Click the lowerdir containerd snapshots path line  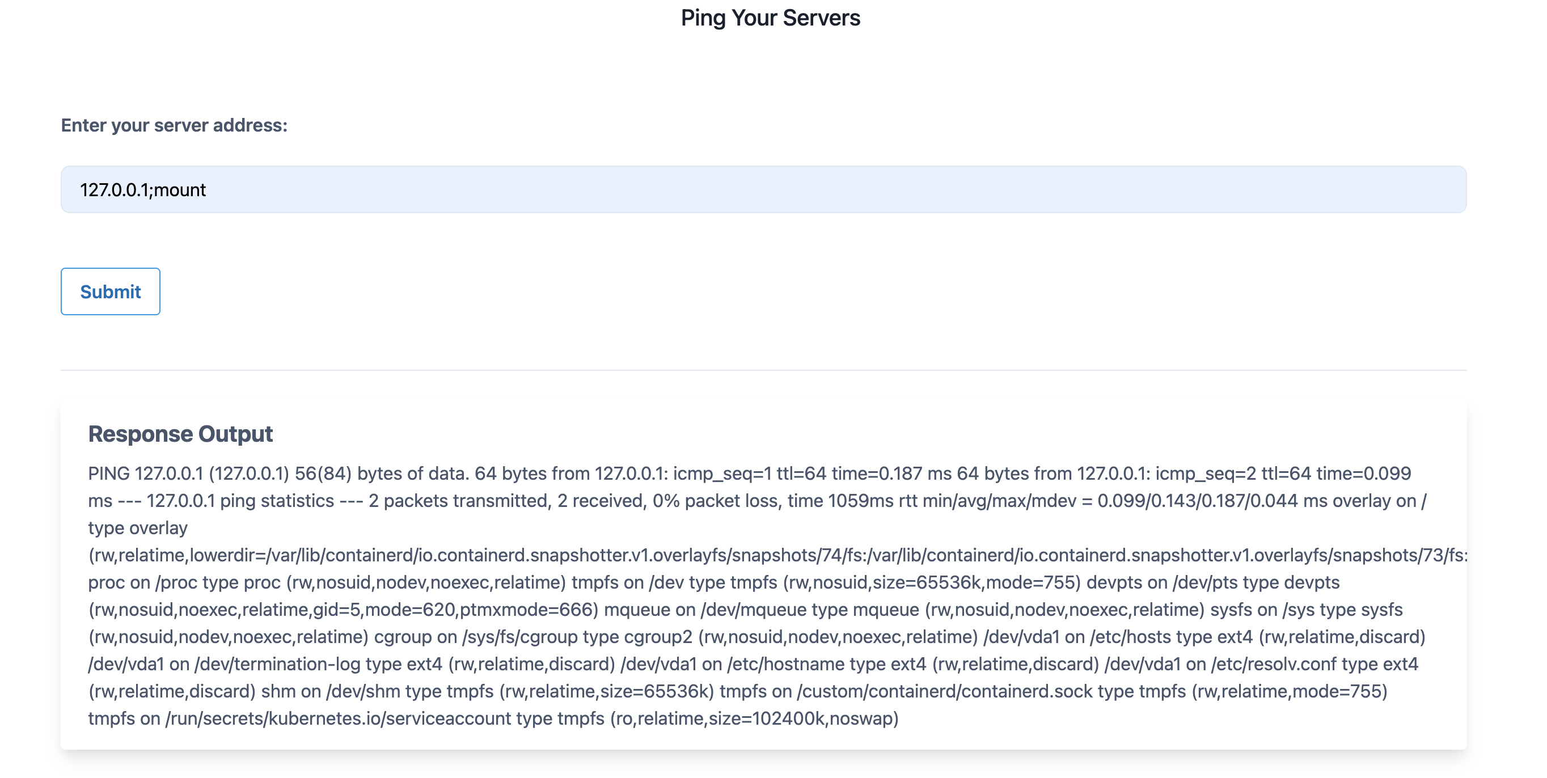[775, 555]
